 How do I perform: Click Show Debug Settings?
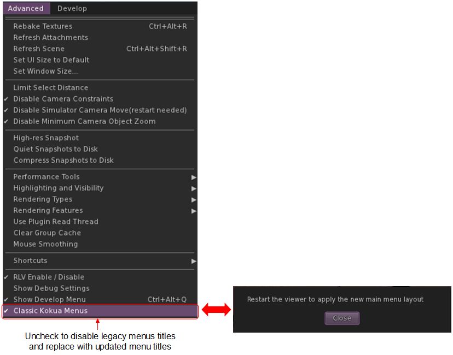pyautogui.click(x=51, y=288)
